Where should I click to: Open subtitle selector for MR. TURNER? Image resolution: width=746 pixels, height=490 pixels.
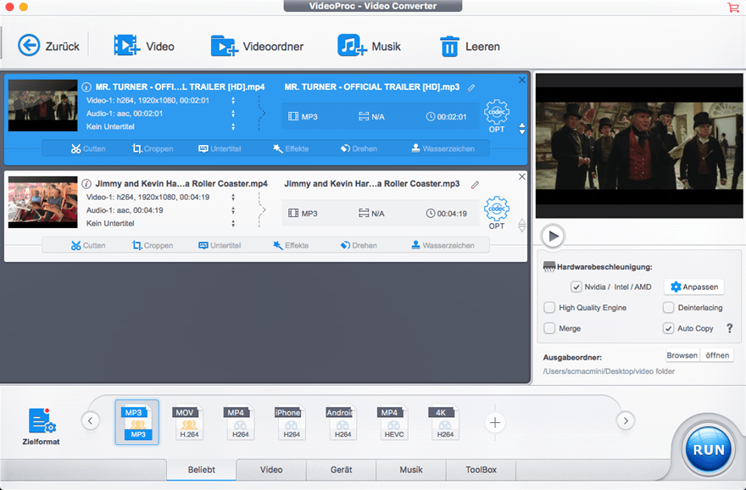point(233,126)
